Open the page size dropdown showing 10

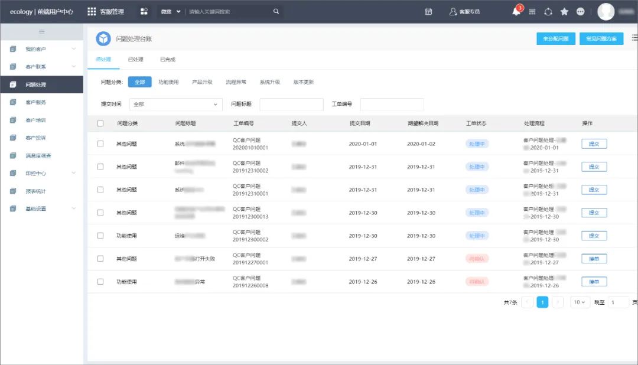580,302
